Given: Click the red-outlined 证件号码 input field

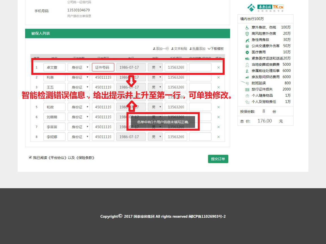Looking at the screenshot, I should click(x=103, y=67).
